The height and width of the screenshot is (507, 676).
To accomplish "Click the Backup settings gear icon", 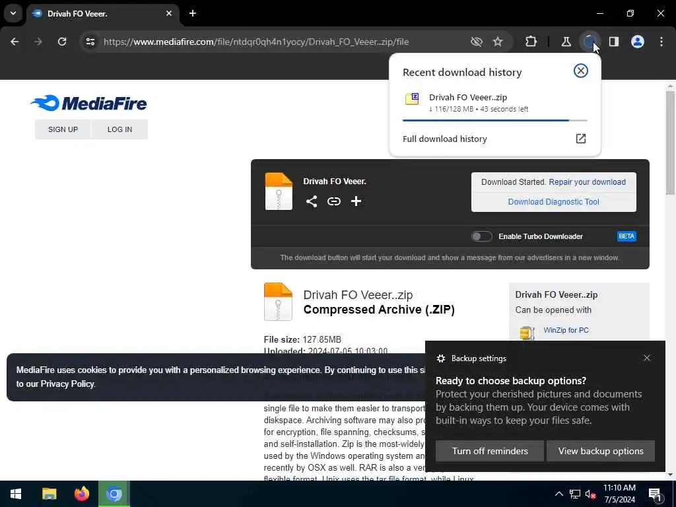I will pos(440,358).
